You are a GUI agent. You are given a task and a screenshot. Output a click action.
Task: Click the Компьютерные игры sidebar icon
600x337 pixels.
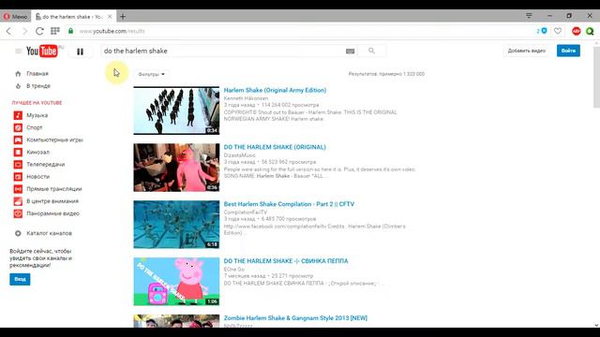[x=18, y=139]
